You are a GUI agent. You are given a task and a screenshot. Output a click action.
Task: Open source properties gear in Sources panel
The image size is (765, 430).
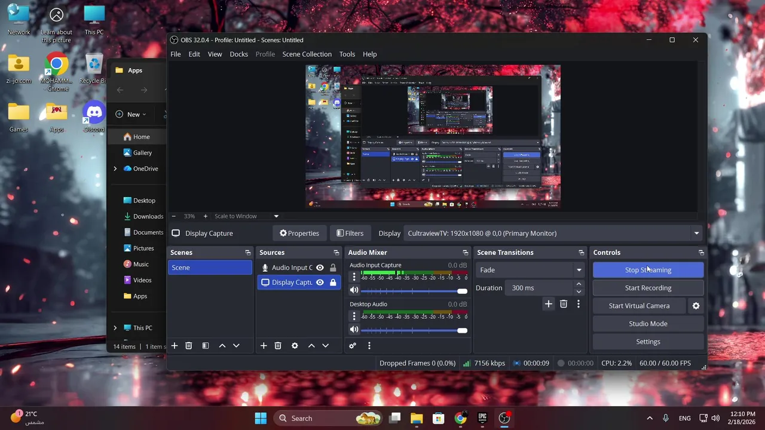tap(295, 346)
